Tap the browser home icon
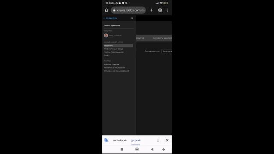 click(107, 10)
